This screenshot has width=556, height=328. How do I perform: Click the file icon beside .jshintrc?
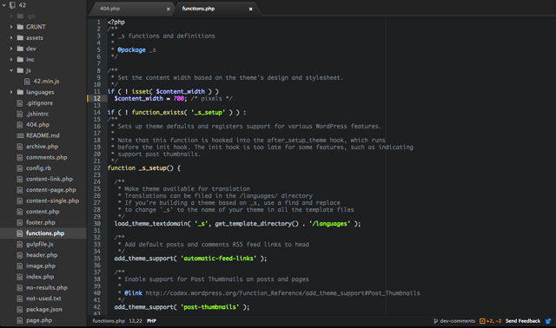click(20, 114)
